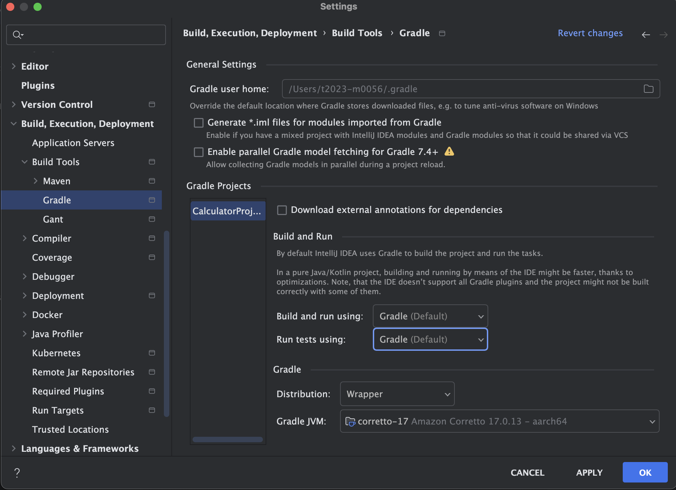This screenshot has width=676, height=490.
Task: Click the project-level icon beside Version Control
Action: (152, 104)
